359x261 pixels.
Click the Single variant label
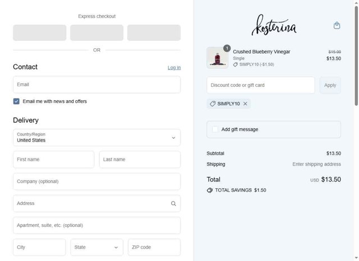238,58
